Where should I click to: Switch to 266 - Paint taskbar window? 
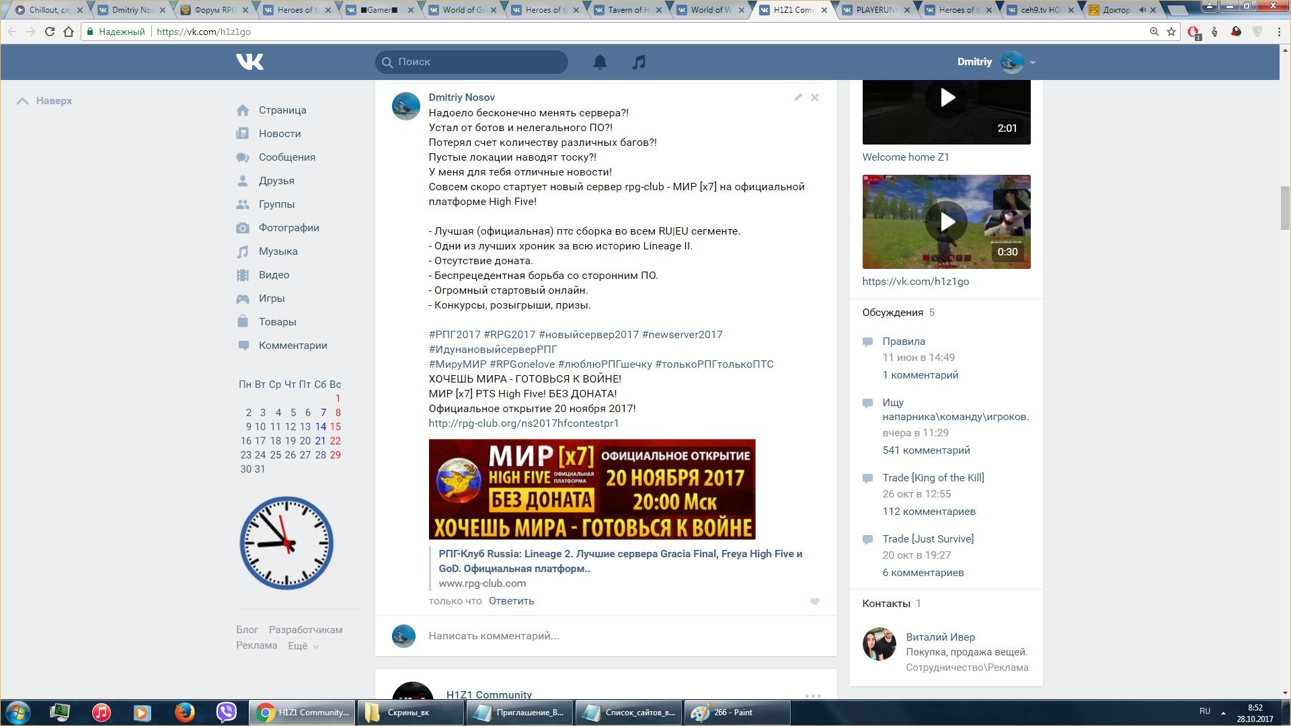(x=737, y=713)
